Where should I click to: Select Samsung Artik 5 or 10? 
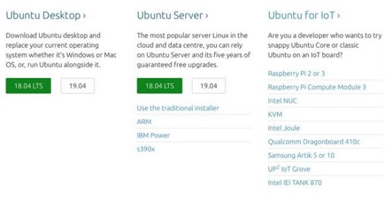tap(301, 155)
